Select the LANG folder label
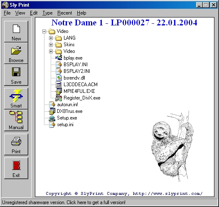Screen dimensions: 219x207 (69, 38)
